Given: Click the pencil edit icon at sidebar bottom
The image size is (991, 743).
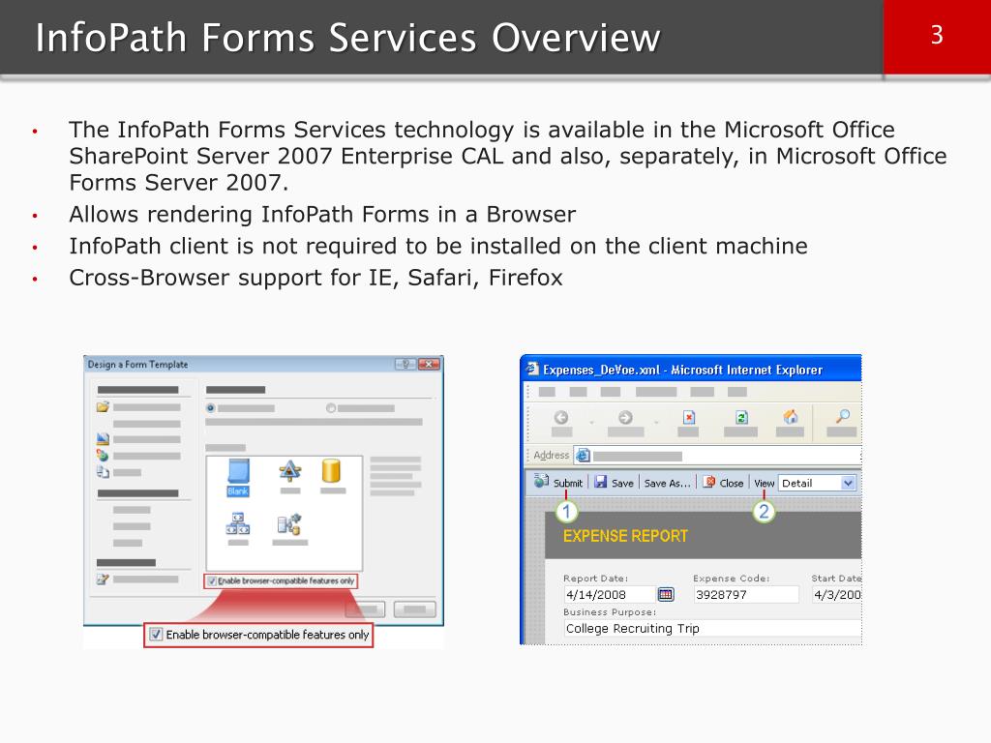Looking at the screenshot, I should [x=103, y=579].
